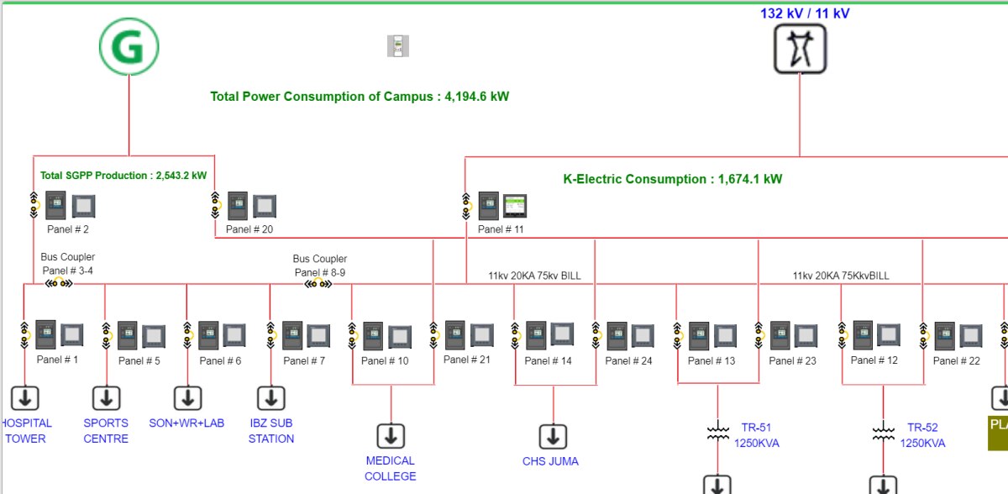Select the Panel # 2 protection relay icon
1008x494 pixels.
point(56,206)
